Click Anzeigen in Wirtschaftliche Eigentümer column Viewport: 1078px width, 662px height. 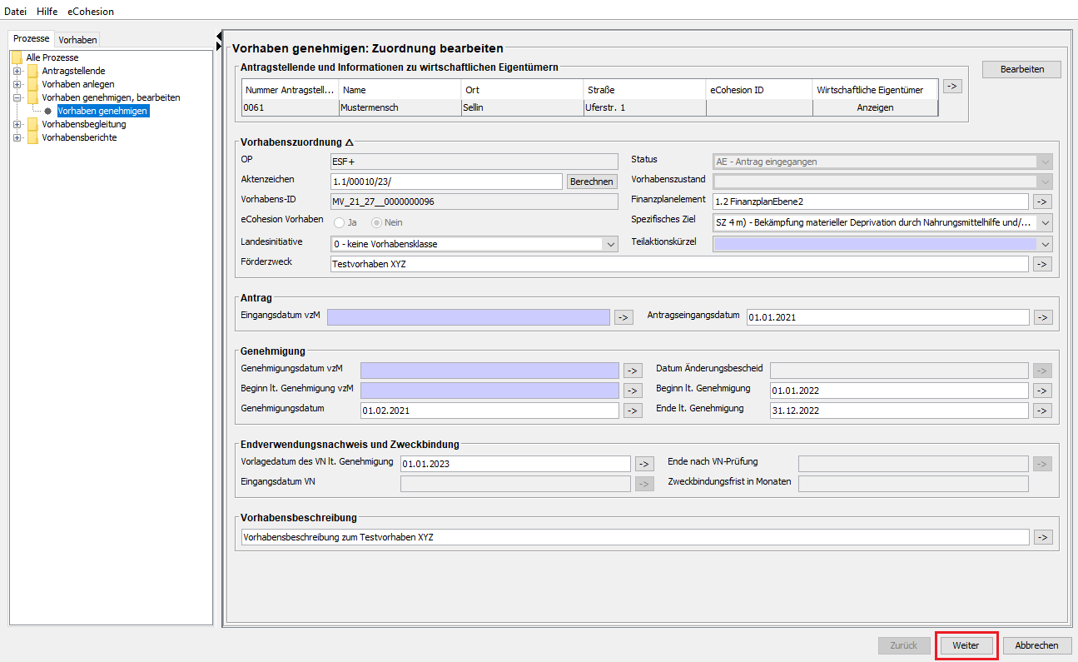[875, 108]
